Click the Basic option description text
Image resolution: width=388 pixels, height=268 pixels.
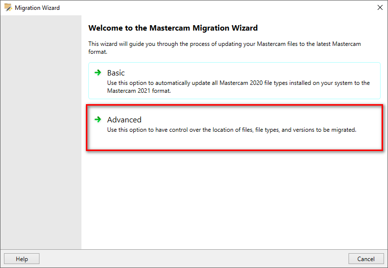click(238, 87)
